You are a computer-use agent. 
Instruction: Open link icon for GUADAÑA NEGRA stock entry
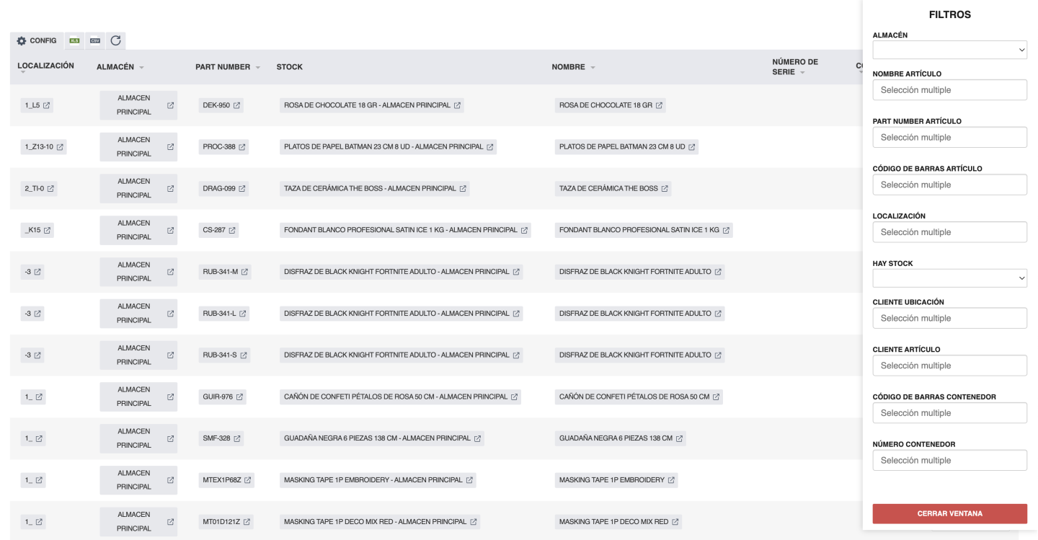point(477,438)
